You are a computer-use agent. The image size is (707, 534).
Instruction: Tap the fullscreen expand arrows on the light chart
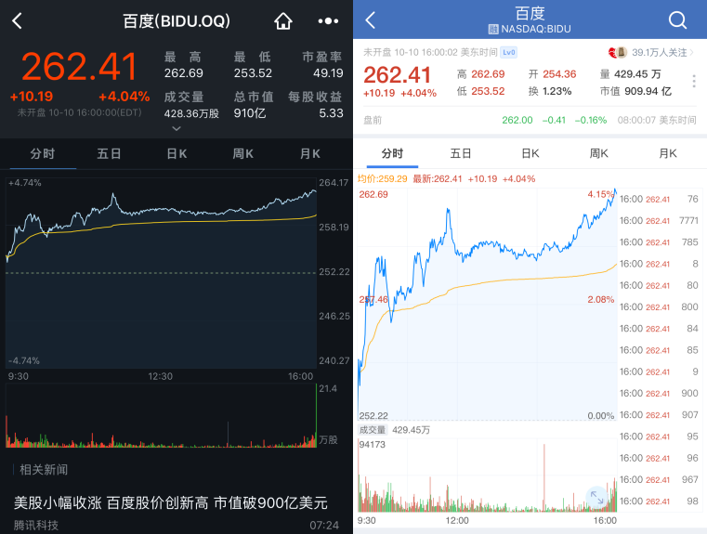[597, 497]
